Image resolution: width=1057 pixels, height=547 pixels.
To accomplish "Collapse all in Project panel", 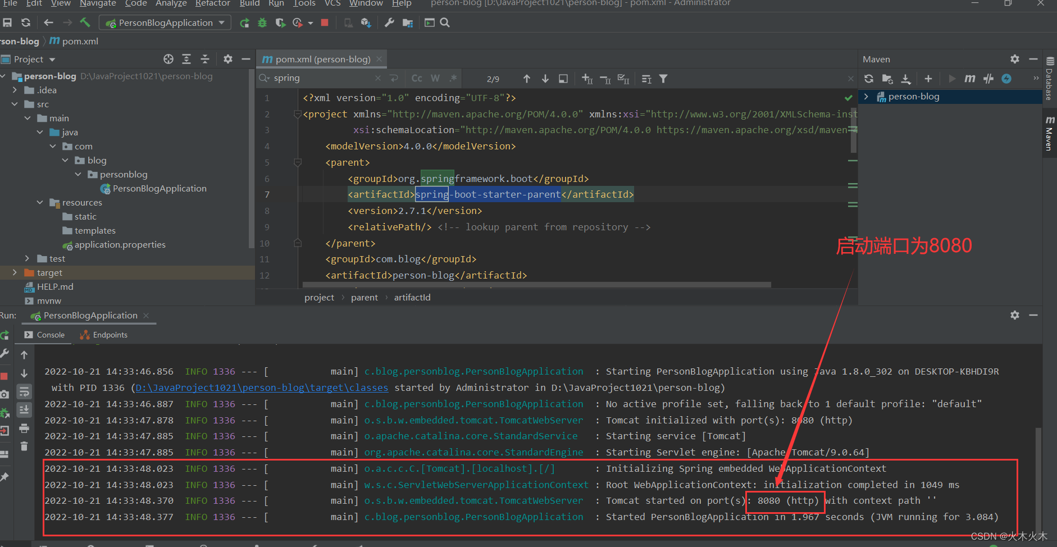I will pos(205,59).
